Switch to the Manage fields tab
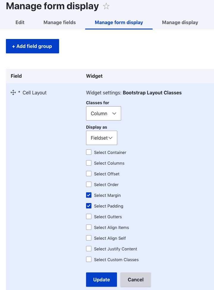 (x=60, y=22)
